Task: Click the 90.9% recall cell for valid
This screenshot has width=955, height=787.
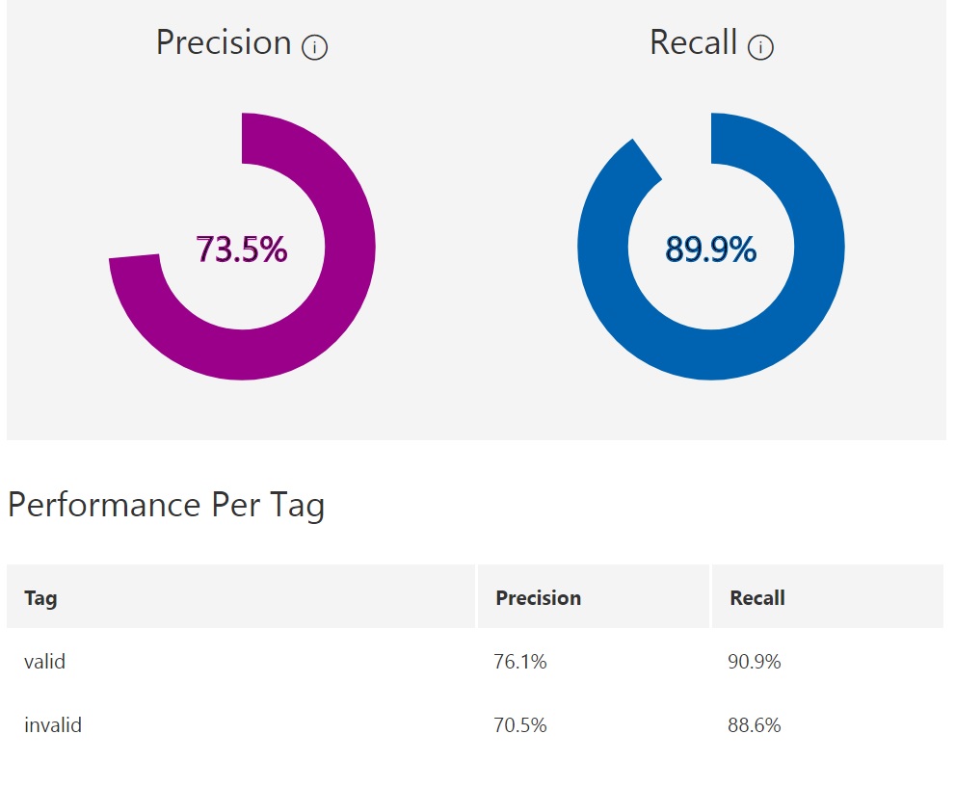Action: click(x=755, y=662)
